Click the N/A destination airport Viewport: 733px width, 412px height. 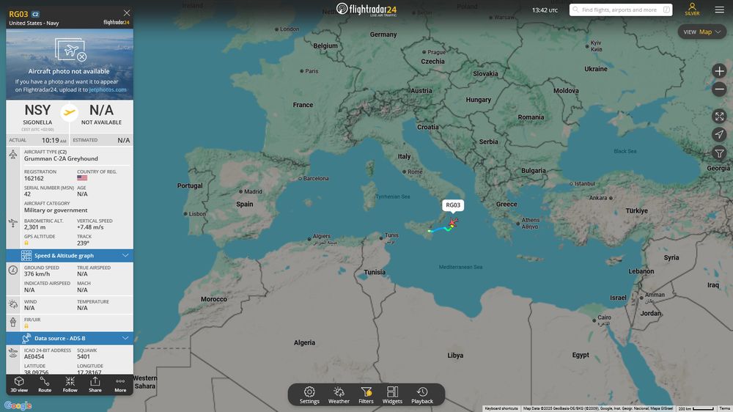click(101, 115)
